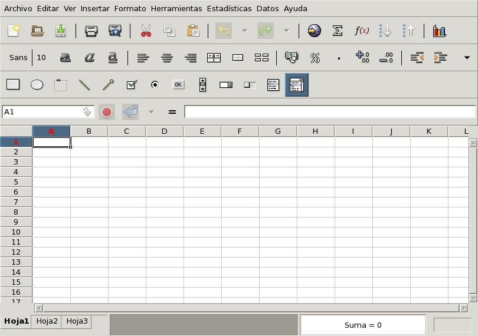Create a new workbook via toolbar icon
478x336 pixels.
tap(14, 31)
